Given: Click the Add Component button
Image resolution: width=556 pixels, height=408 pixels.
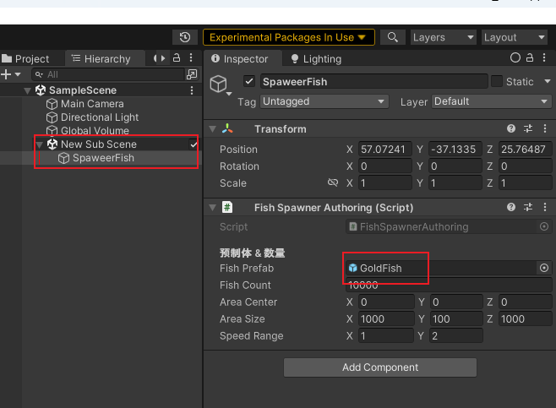Looking at the screenshot, I should click(380, 367).
